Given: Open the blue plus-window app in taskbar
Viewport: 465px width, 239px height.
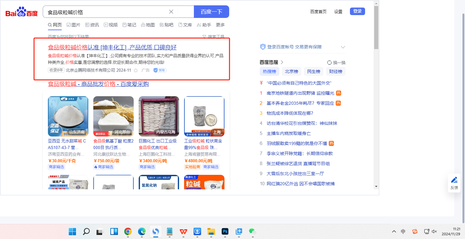Looking at the screenshot, I should click(239, 232).
